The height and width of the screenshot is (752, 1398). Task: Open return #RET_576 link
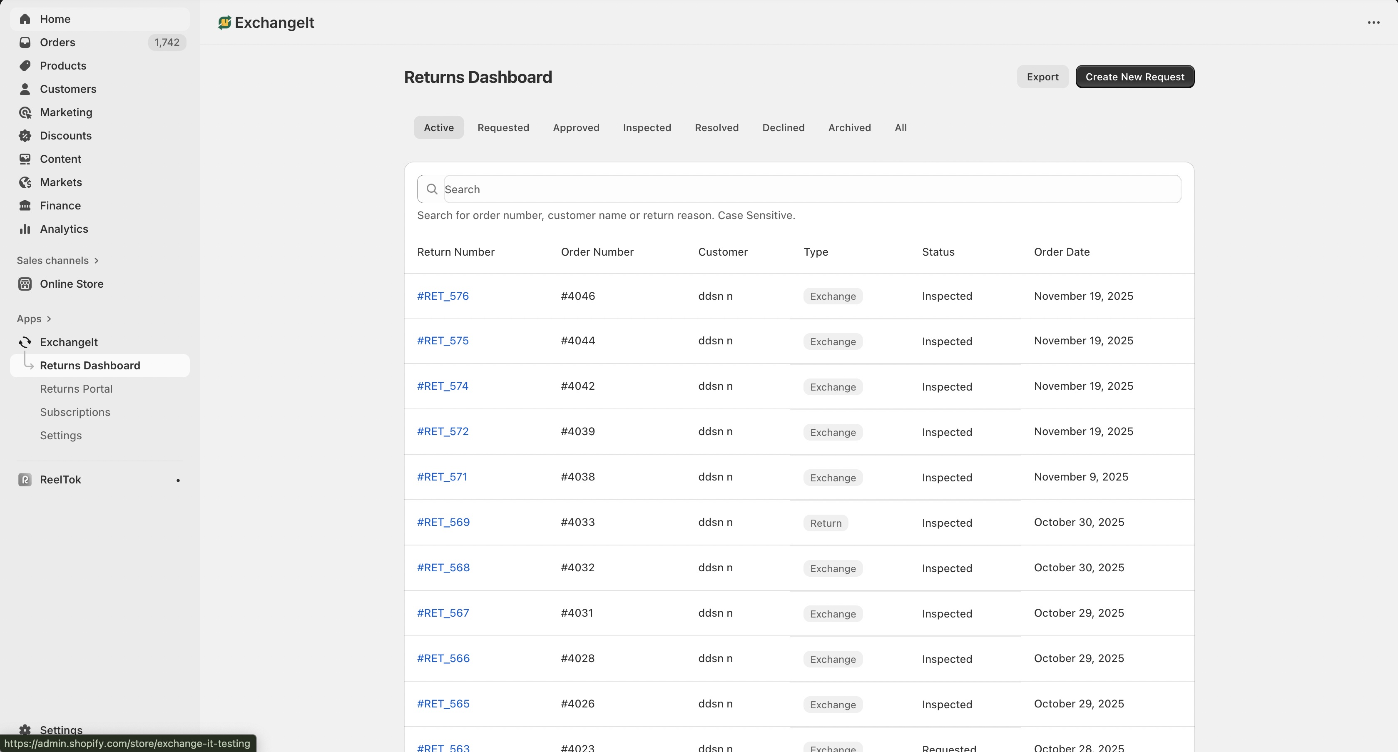click(442, 296)
